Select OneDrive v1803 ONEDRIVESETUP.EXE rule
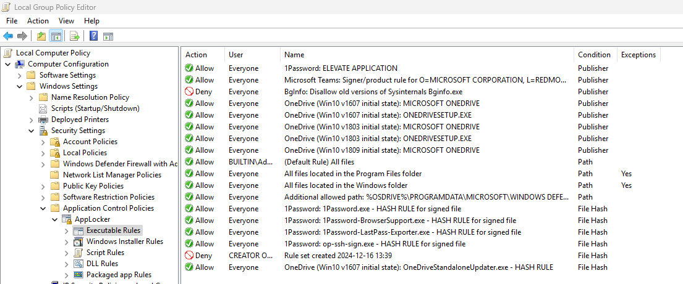 click(378, 139)
